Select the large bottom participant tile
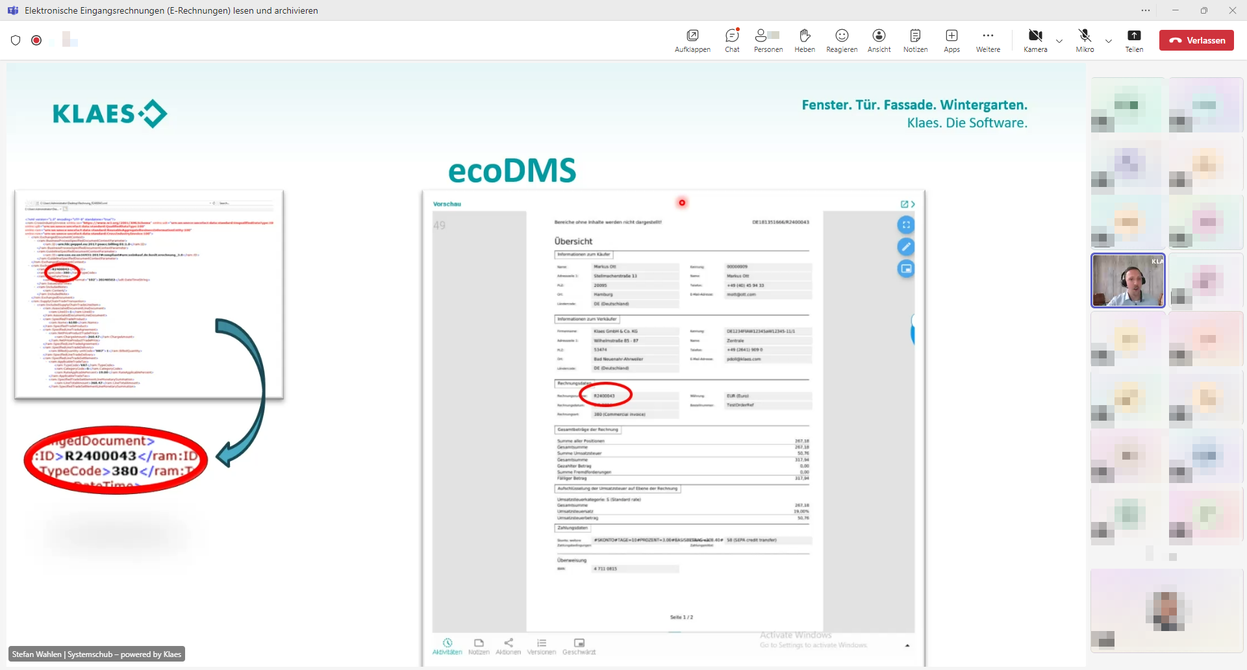This screenshot has height=670, width=1247. (1167, 610)
